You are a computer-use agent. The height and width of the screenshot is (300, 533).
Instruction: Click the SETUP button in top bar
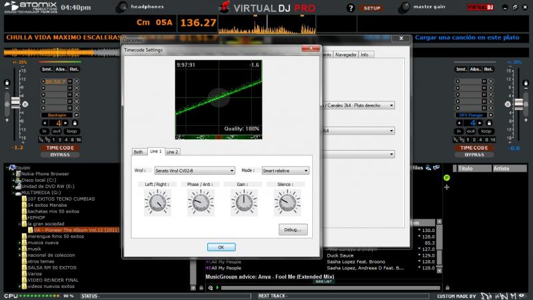click(x=372, y=8)
